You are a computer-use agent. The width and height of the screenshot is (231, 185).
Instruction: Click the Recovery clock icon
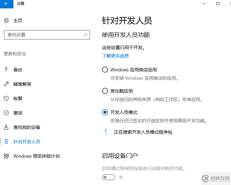tap(6, 98)
